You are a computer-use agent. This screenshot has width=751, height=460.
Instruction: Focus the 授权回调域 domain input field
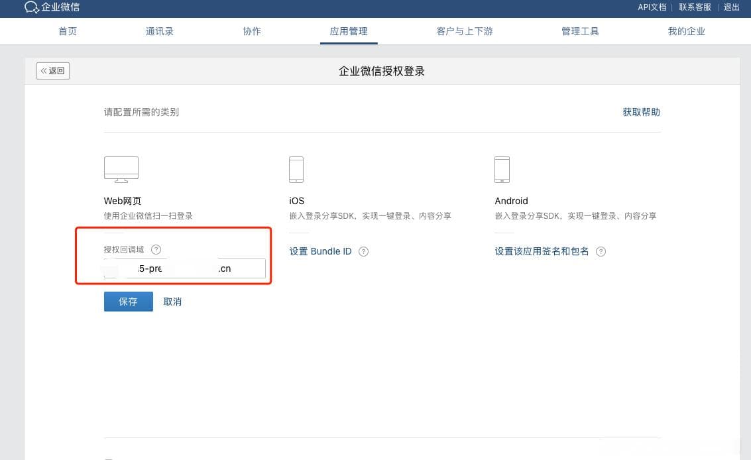pyautogui.click(x=184, y=268)
